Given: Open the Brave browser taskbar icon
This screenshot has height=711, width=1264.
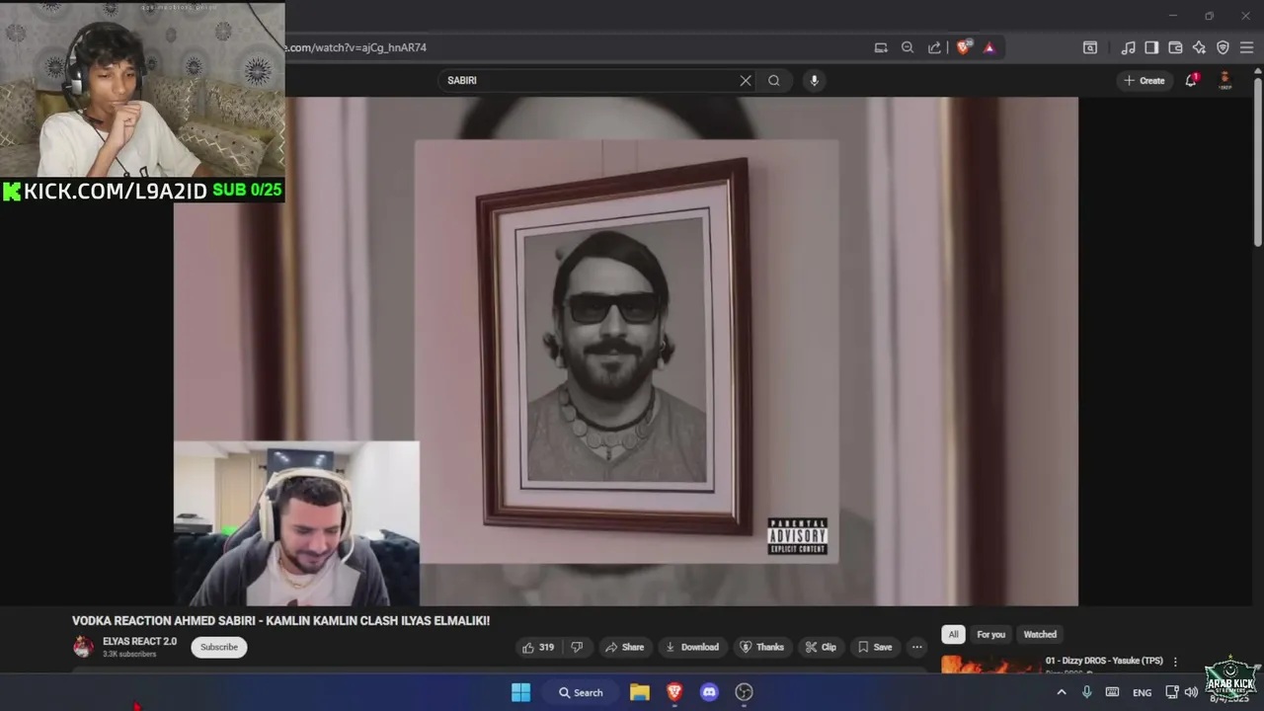Looking at the screenshot, I should [674, 692].
